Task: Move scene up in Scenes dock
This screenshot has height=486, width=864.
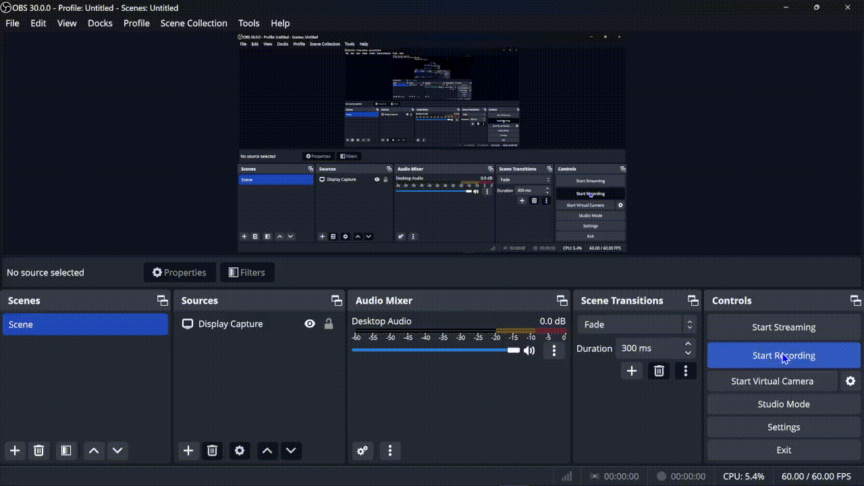Action: pos(94,450)
